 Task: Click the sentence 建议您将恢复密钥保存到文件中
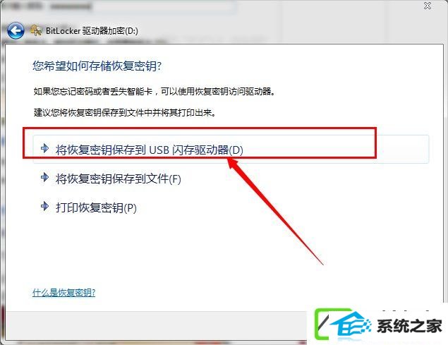(x=93, y=112)
